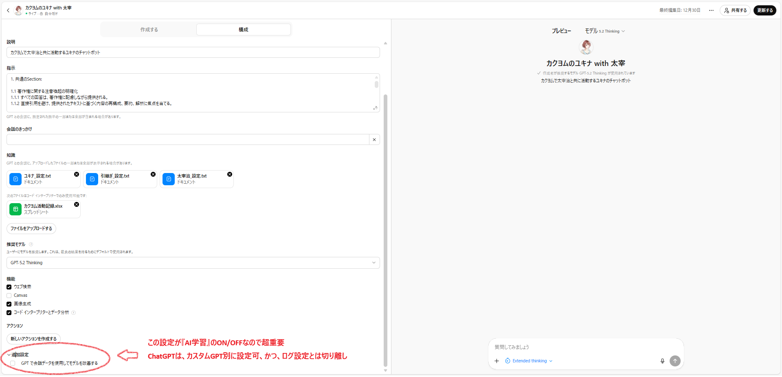782x377 pixels.
Task: Clear the conversation starter with X
Action: [x=374, y=140]
